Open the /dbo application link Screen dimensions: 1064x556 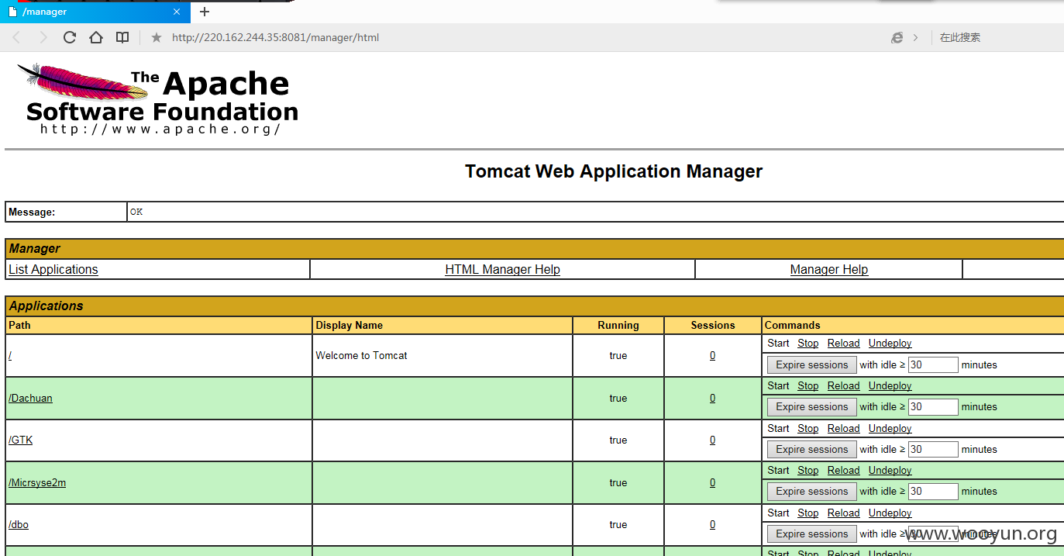pyautogui.click(x=19, y=524)
